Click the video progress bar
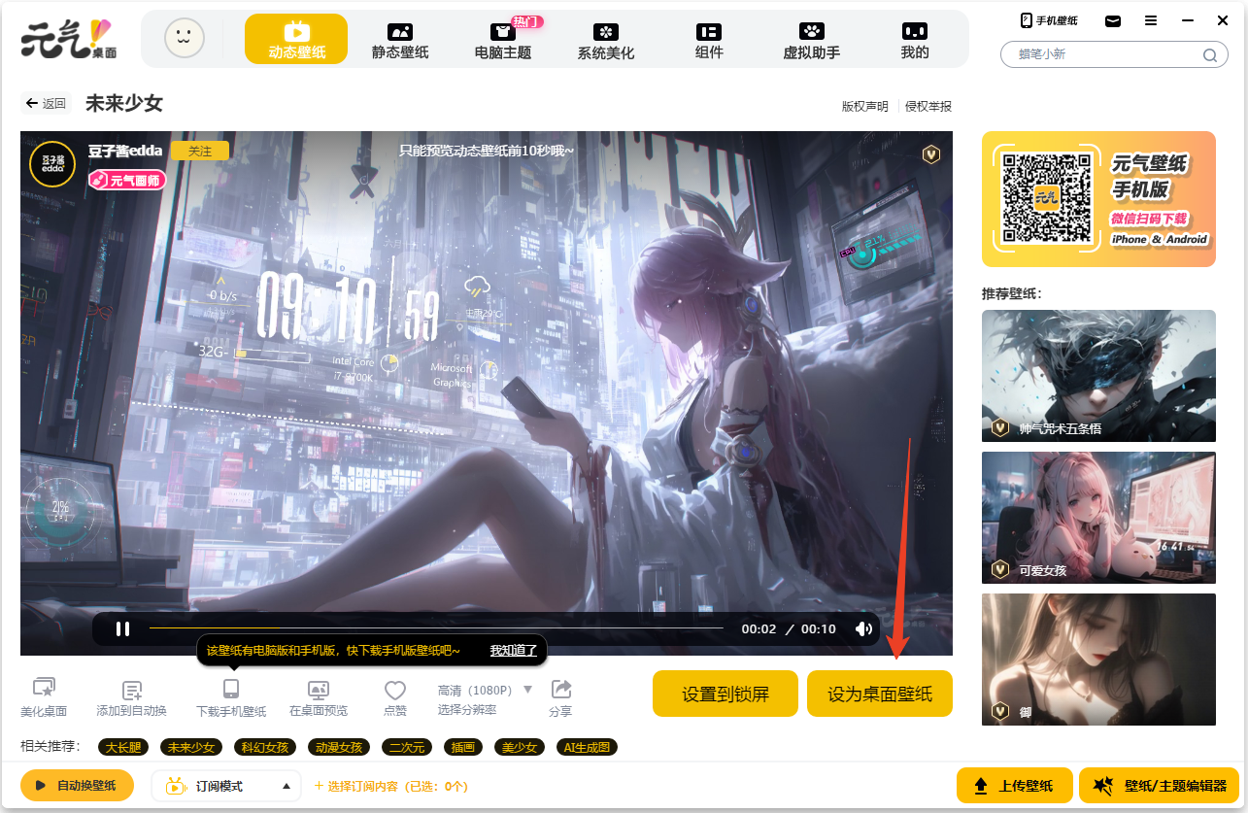 [437, 628]
